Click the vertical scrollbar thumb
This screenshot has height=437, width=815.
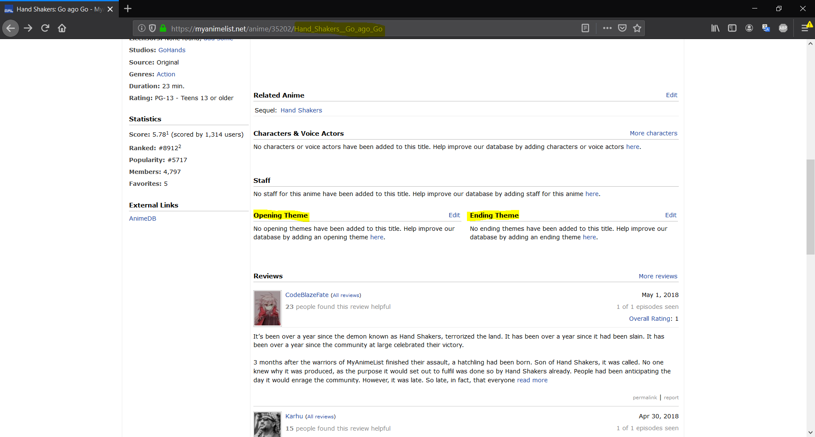tap(810, 207)
